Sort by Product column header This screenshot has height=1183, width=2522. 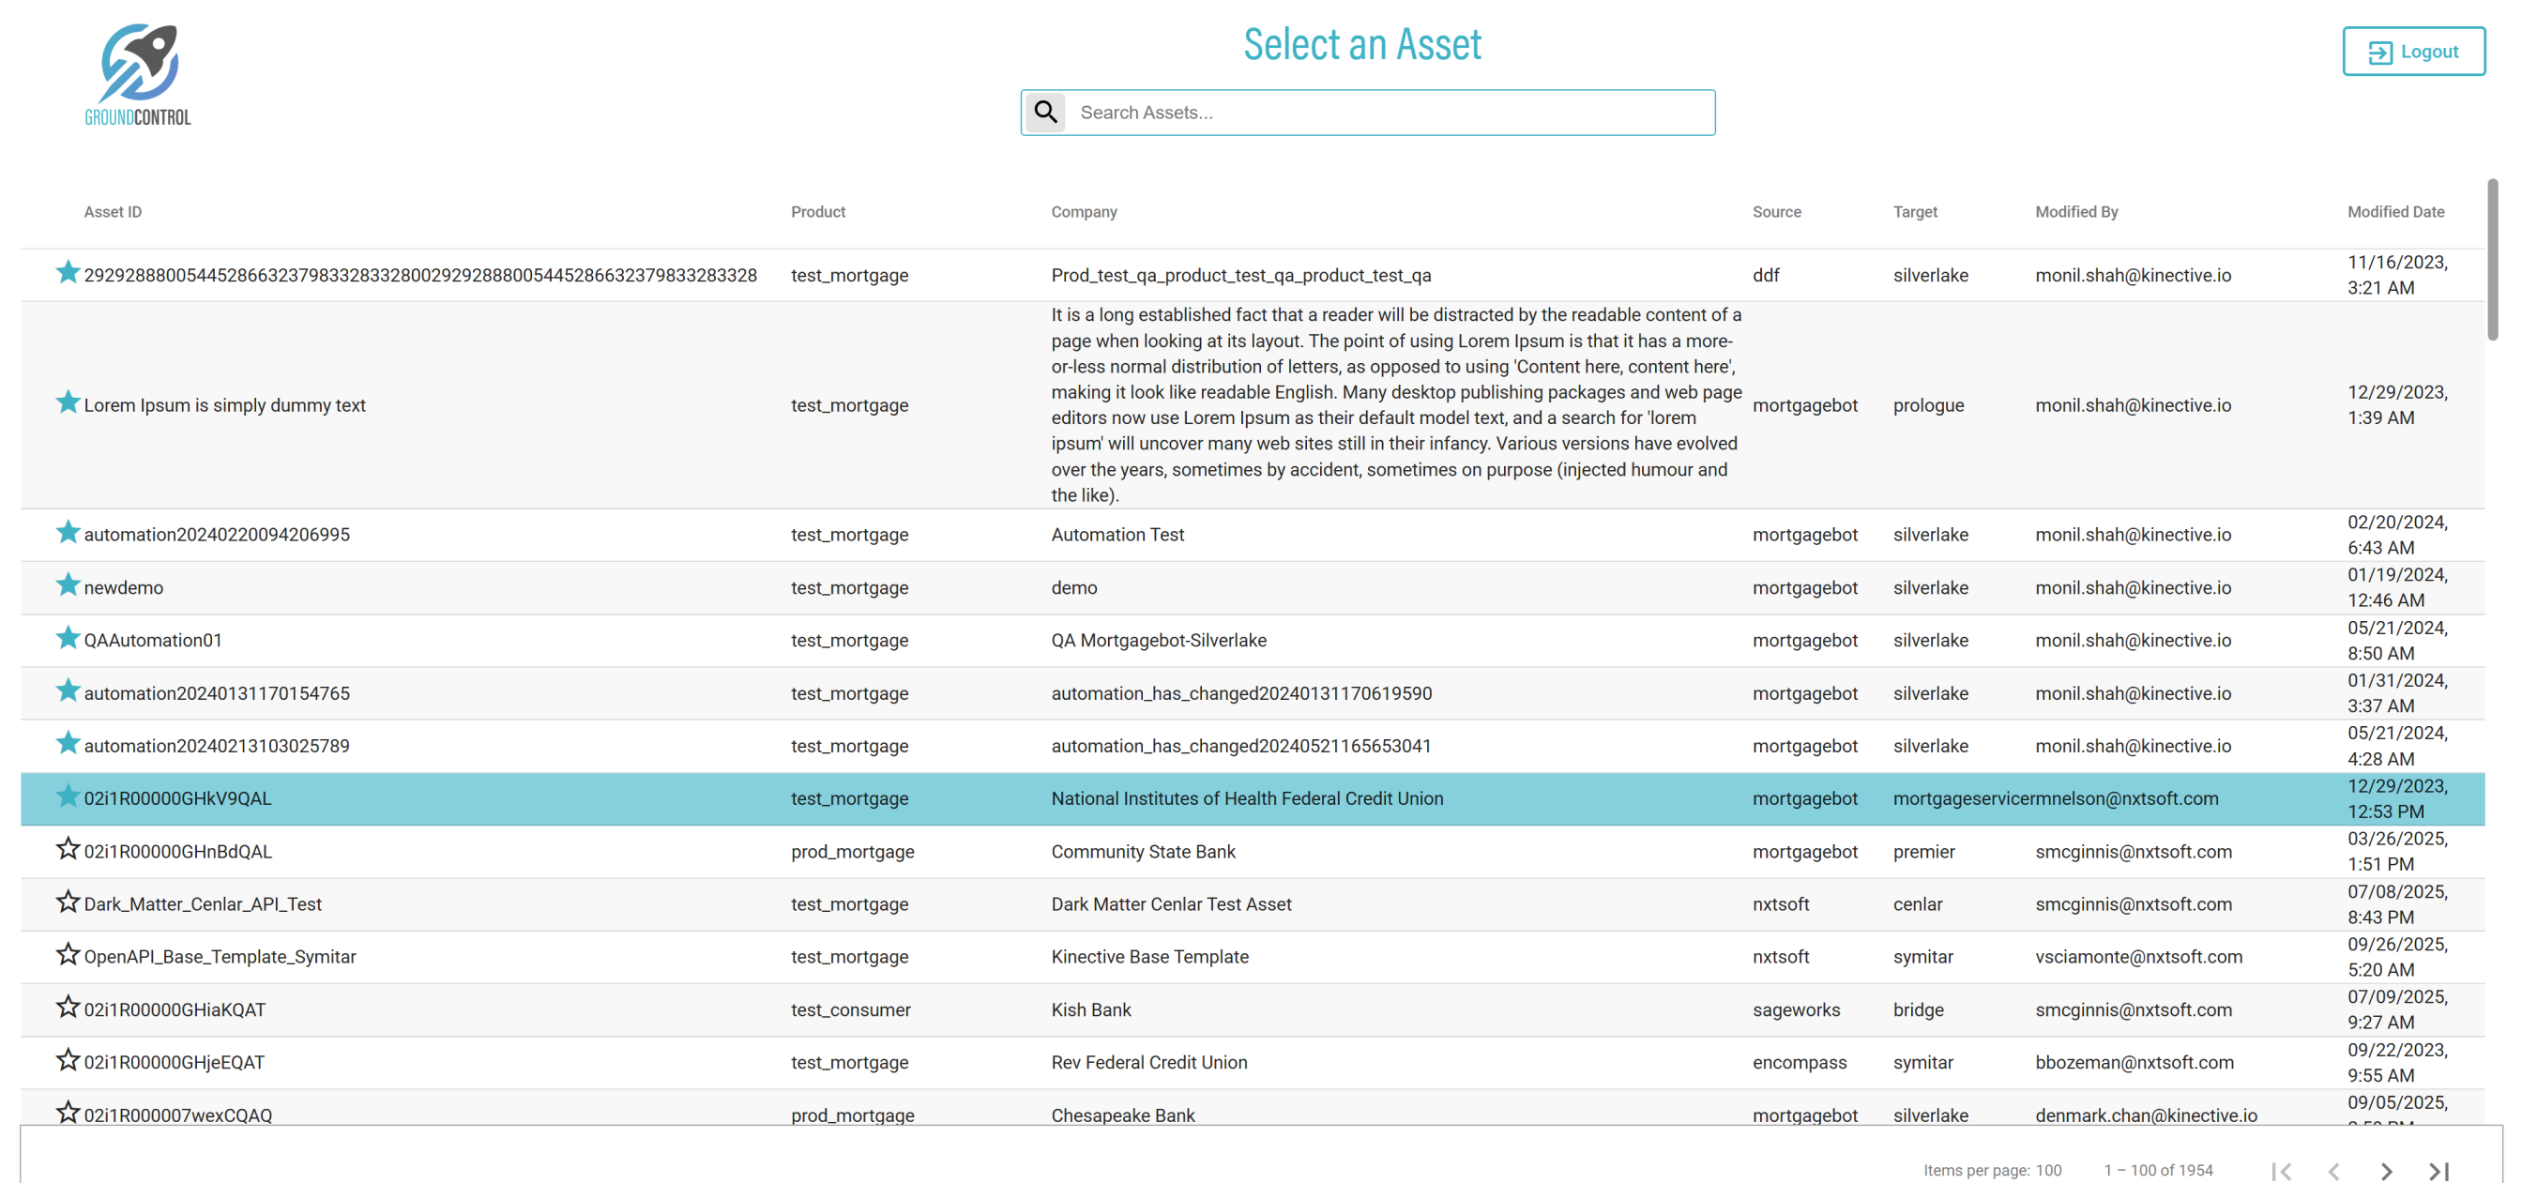coord(817,211)
